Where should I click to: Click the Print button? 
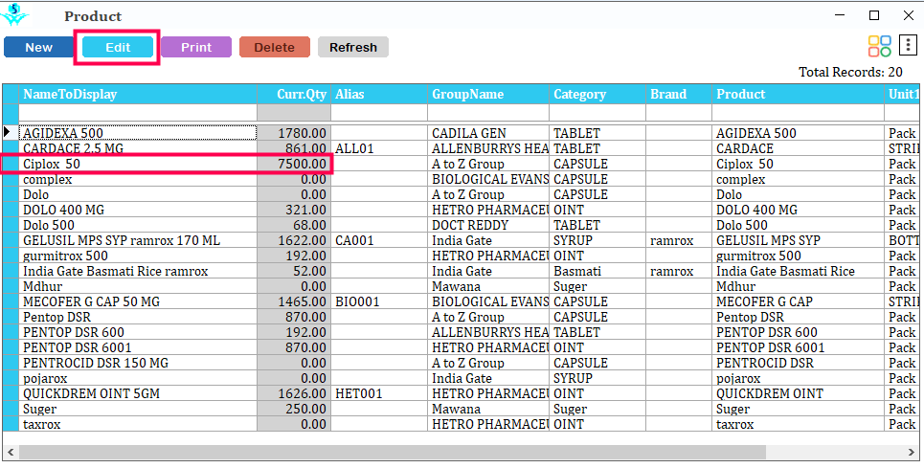(x=196, y=48)
